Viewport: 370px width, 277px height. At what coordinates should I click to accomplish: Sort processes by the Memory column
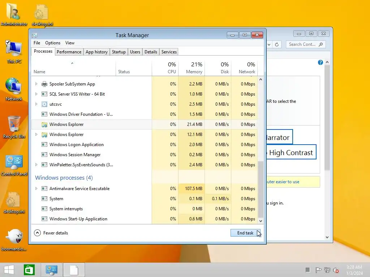(x=192, y=67)
